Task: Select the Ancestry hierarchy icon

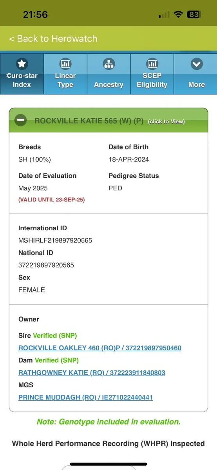Action: (108, 64)
